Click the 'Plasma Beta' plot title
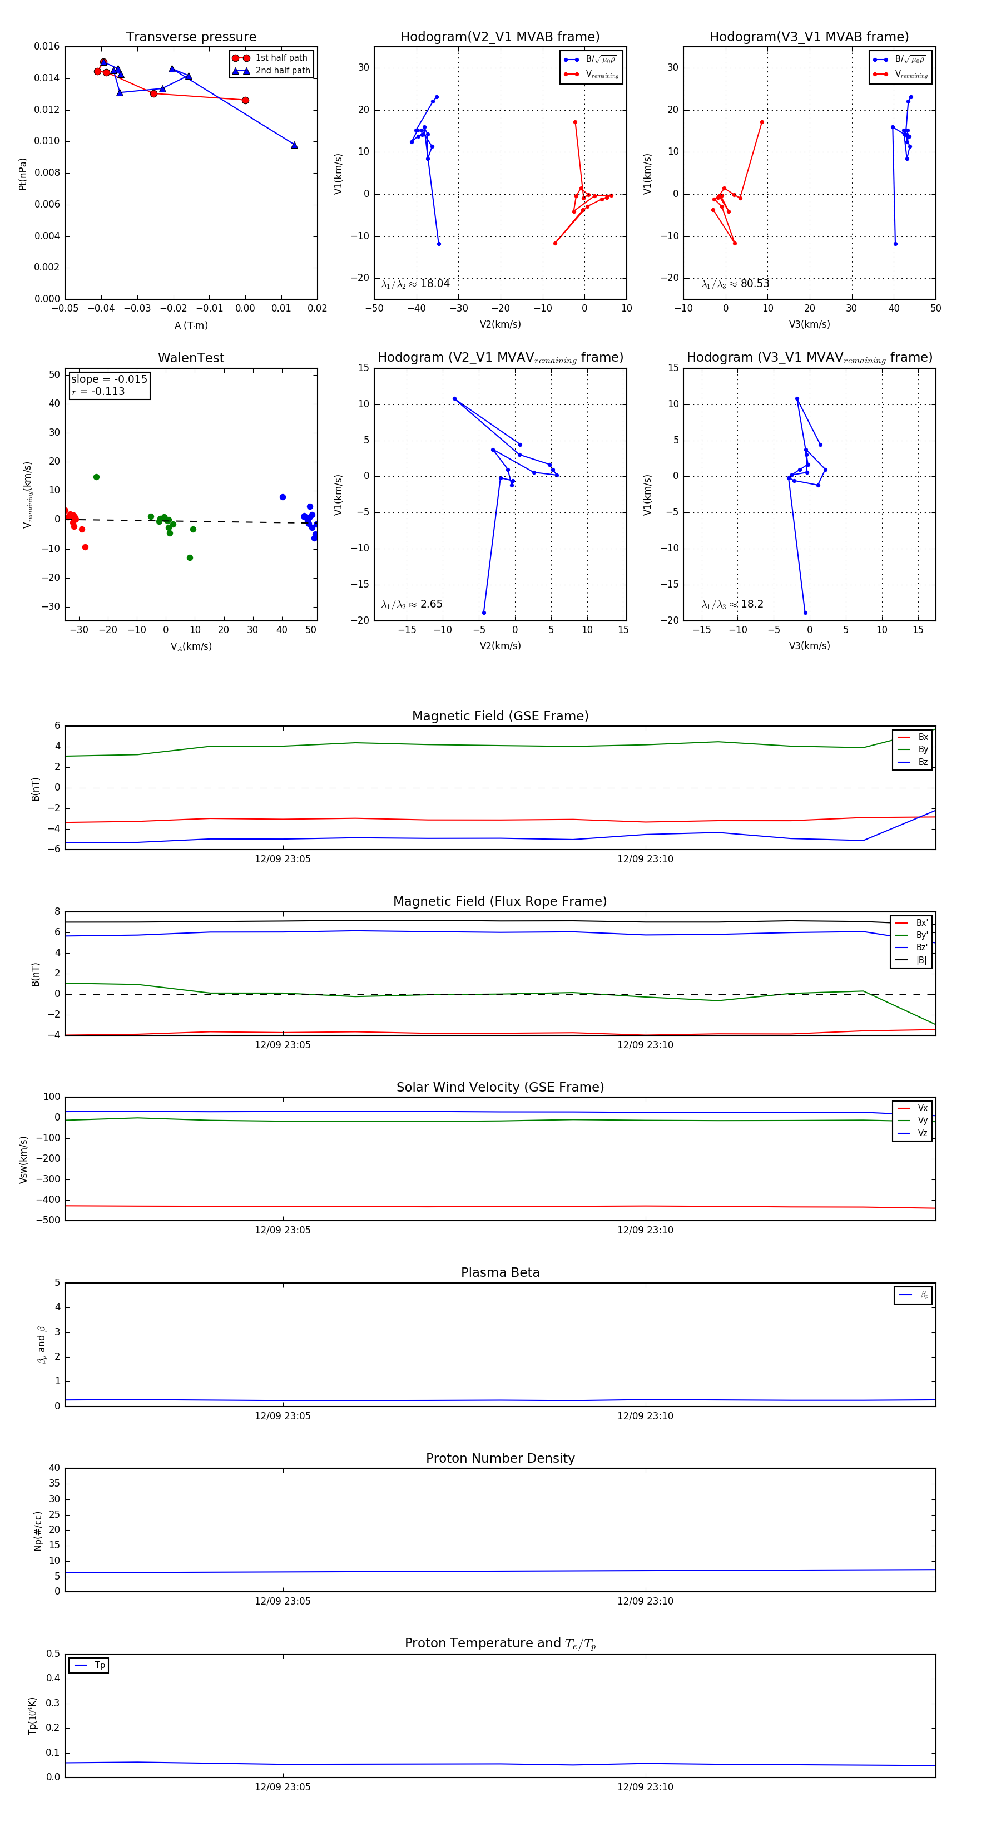 pos(500,1273)
